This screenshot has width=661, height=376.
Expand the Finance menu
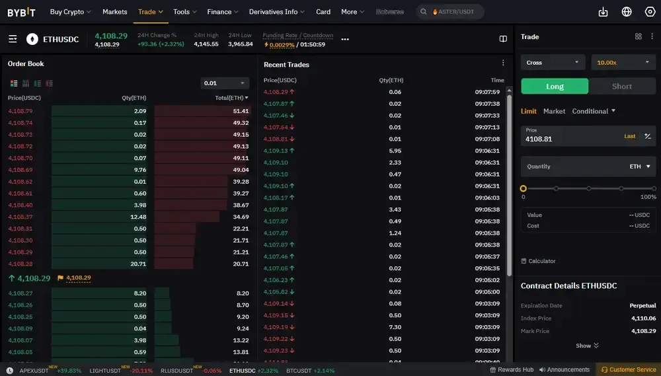click(223, 12)
